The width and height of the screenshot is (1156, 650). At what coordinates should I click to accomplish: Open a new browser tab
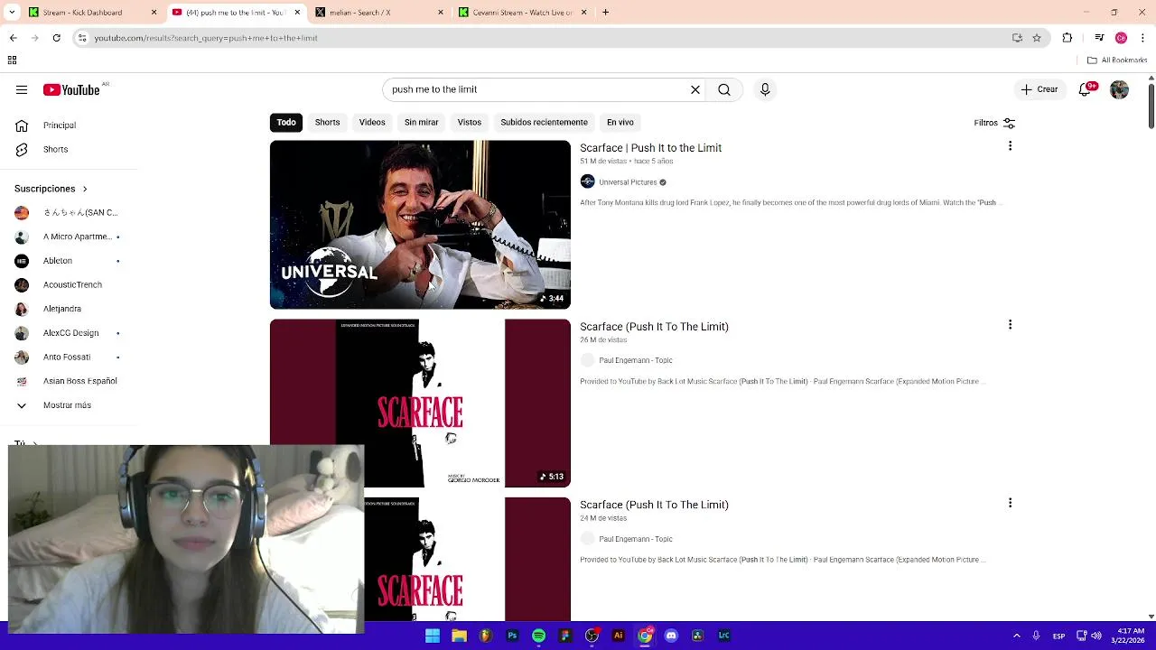605,12
